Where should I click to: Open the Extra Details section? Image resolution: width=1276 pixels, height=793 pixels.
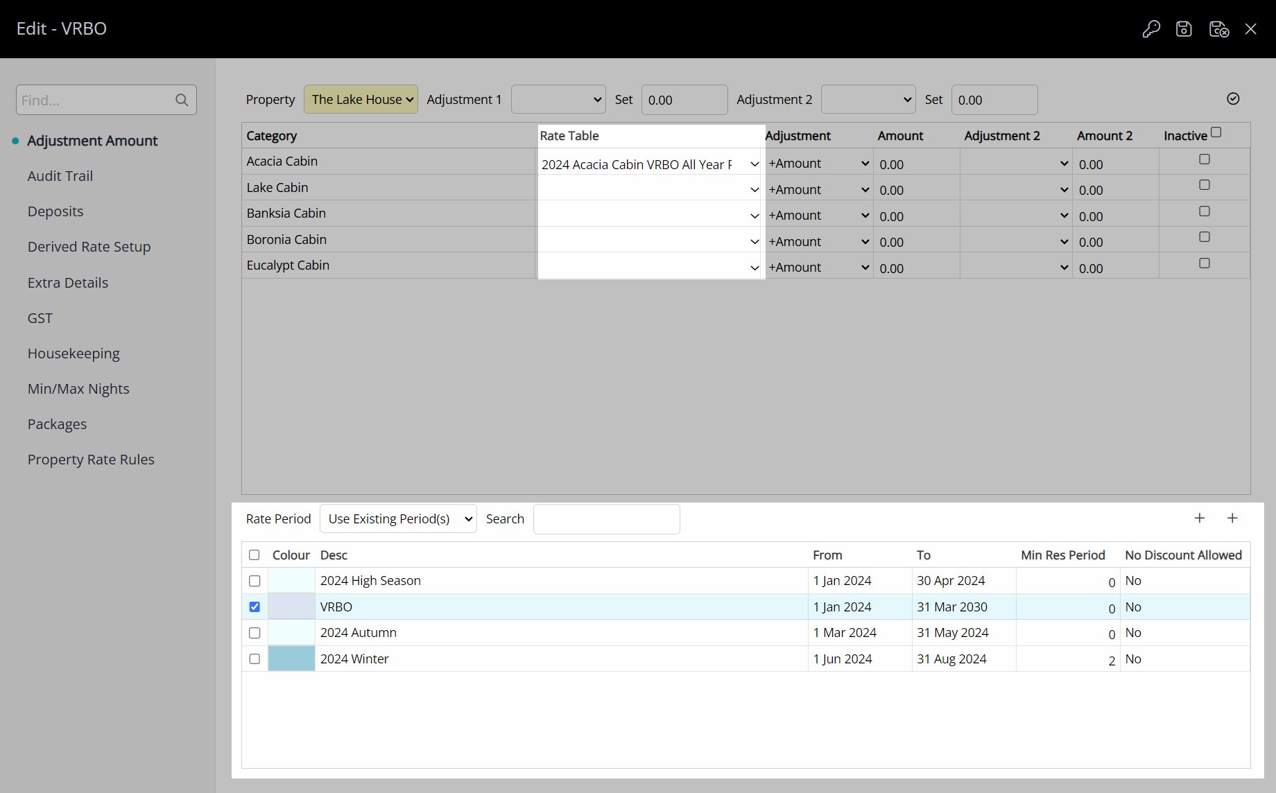68,283
